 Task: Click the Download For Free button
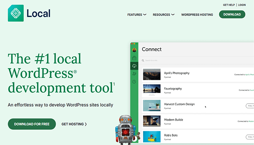tap(32, 124)
